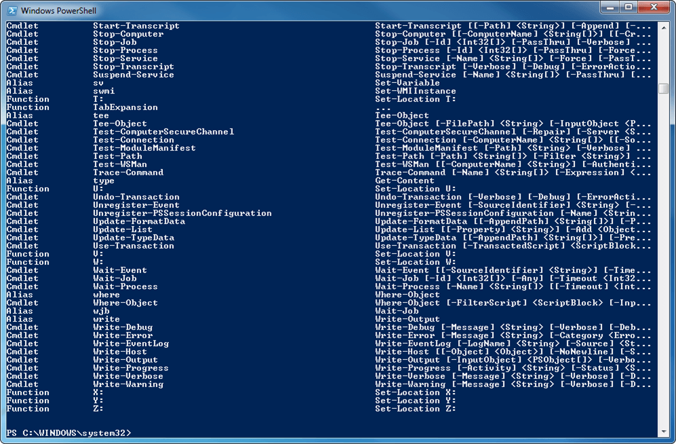Click the scrollbar up arrow
Screen dimensions: 676x444
663,26
